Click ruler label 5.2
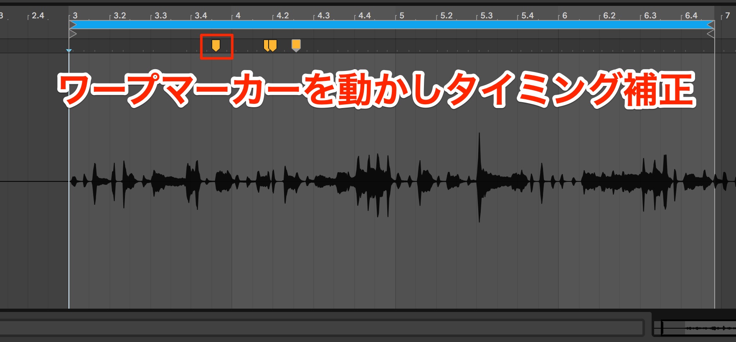The image size is (736, 342). click(447, 15)
